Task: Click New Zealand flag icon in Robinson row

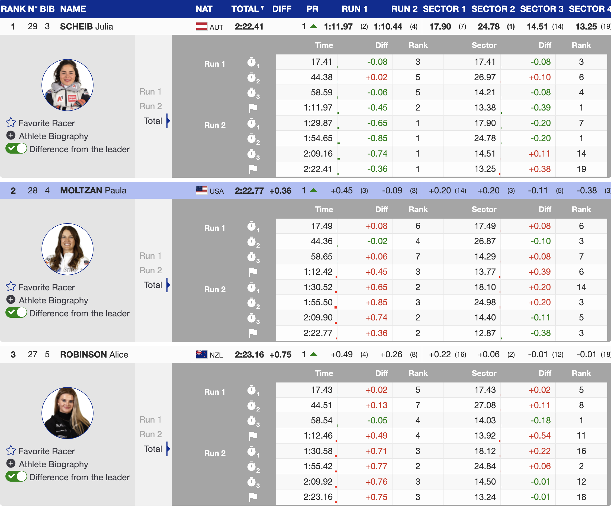Action: pyautogui.click(x=201, y=355)
